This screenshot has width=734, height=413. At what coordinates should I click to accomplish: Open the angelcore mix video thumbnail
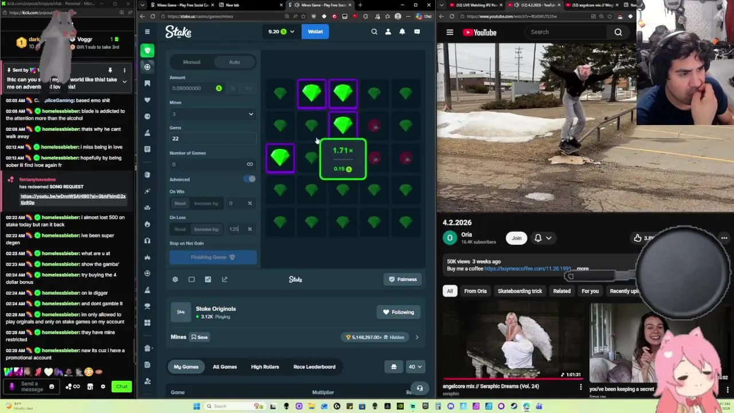513,341
